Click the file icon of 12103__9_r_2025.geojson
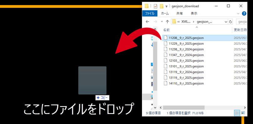The image size is (253, 124). click(166, 61)
